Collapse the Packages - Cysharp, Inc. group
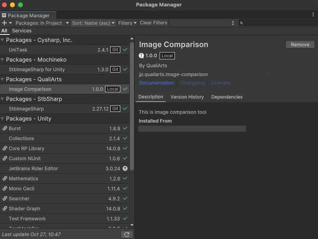This screenshot has height=239, width=318. [x=3, y=40]
